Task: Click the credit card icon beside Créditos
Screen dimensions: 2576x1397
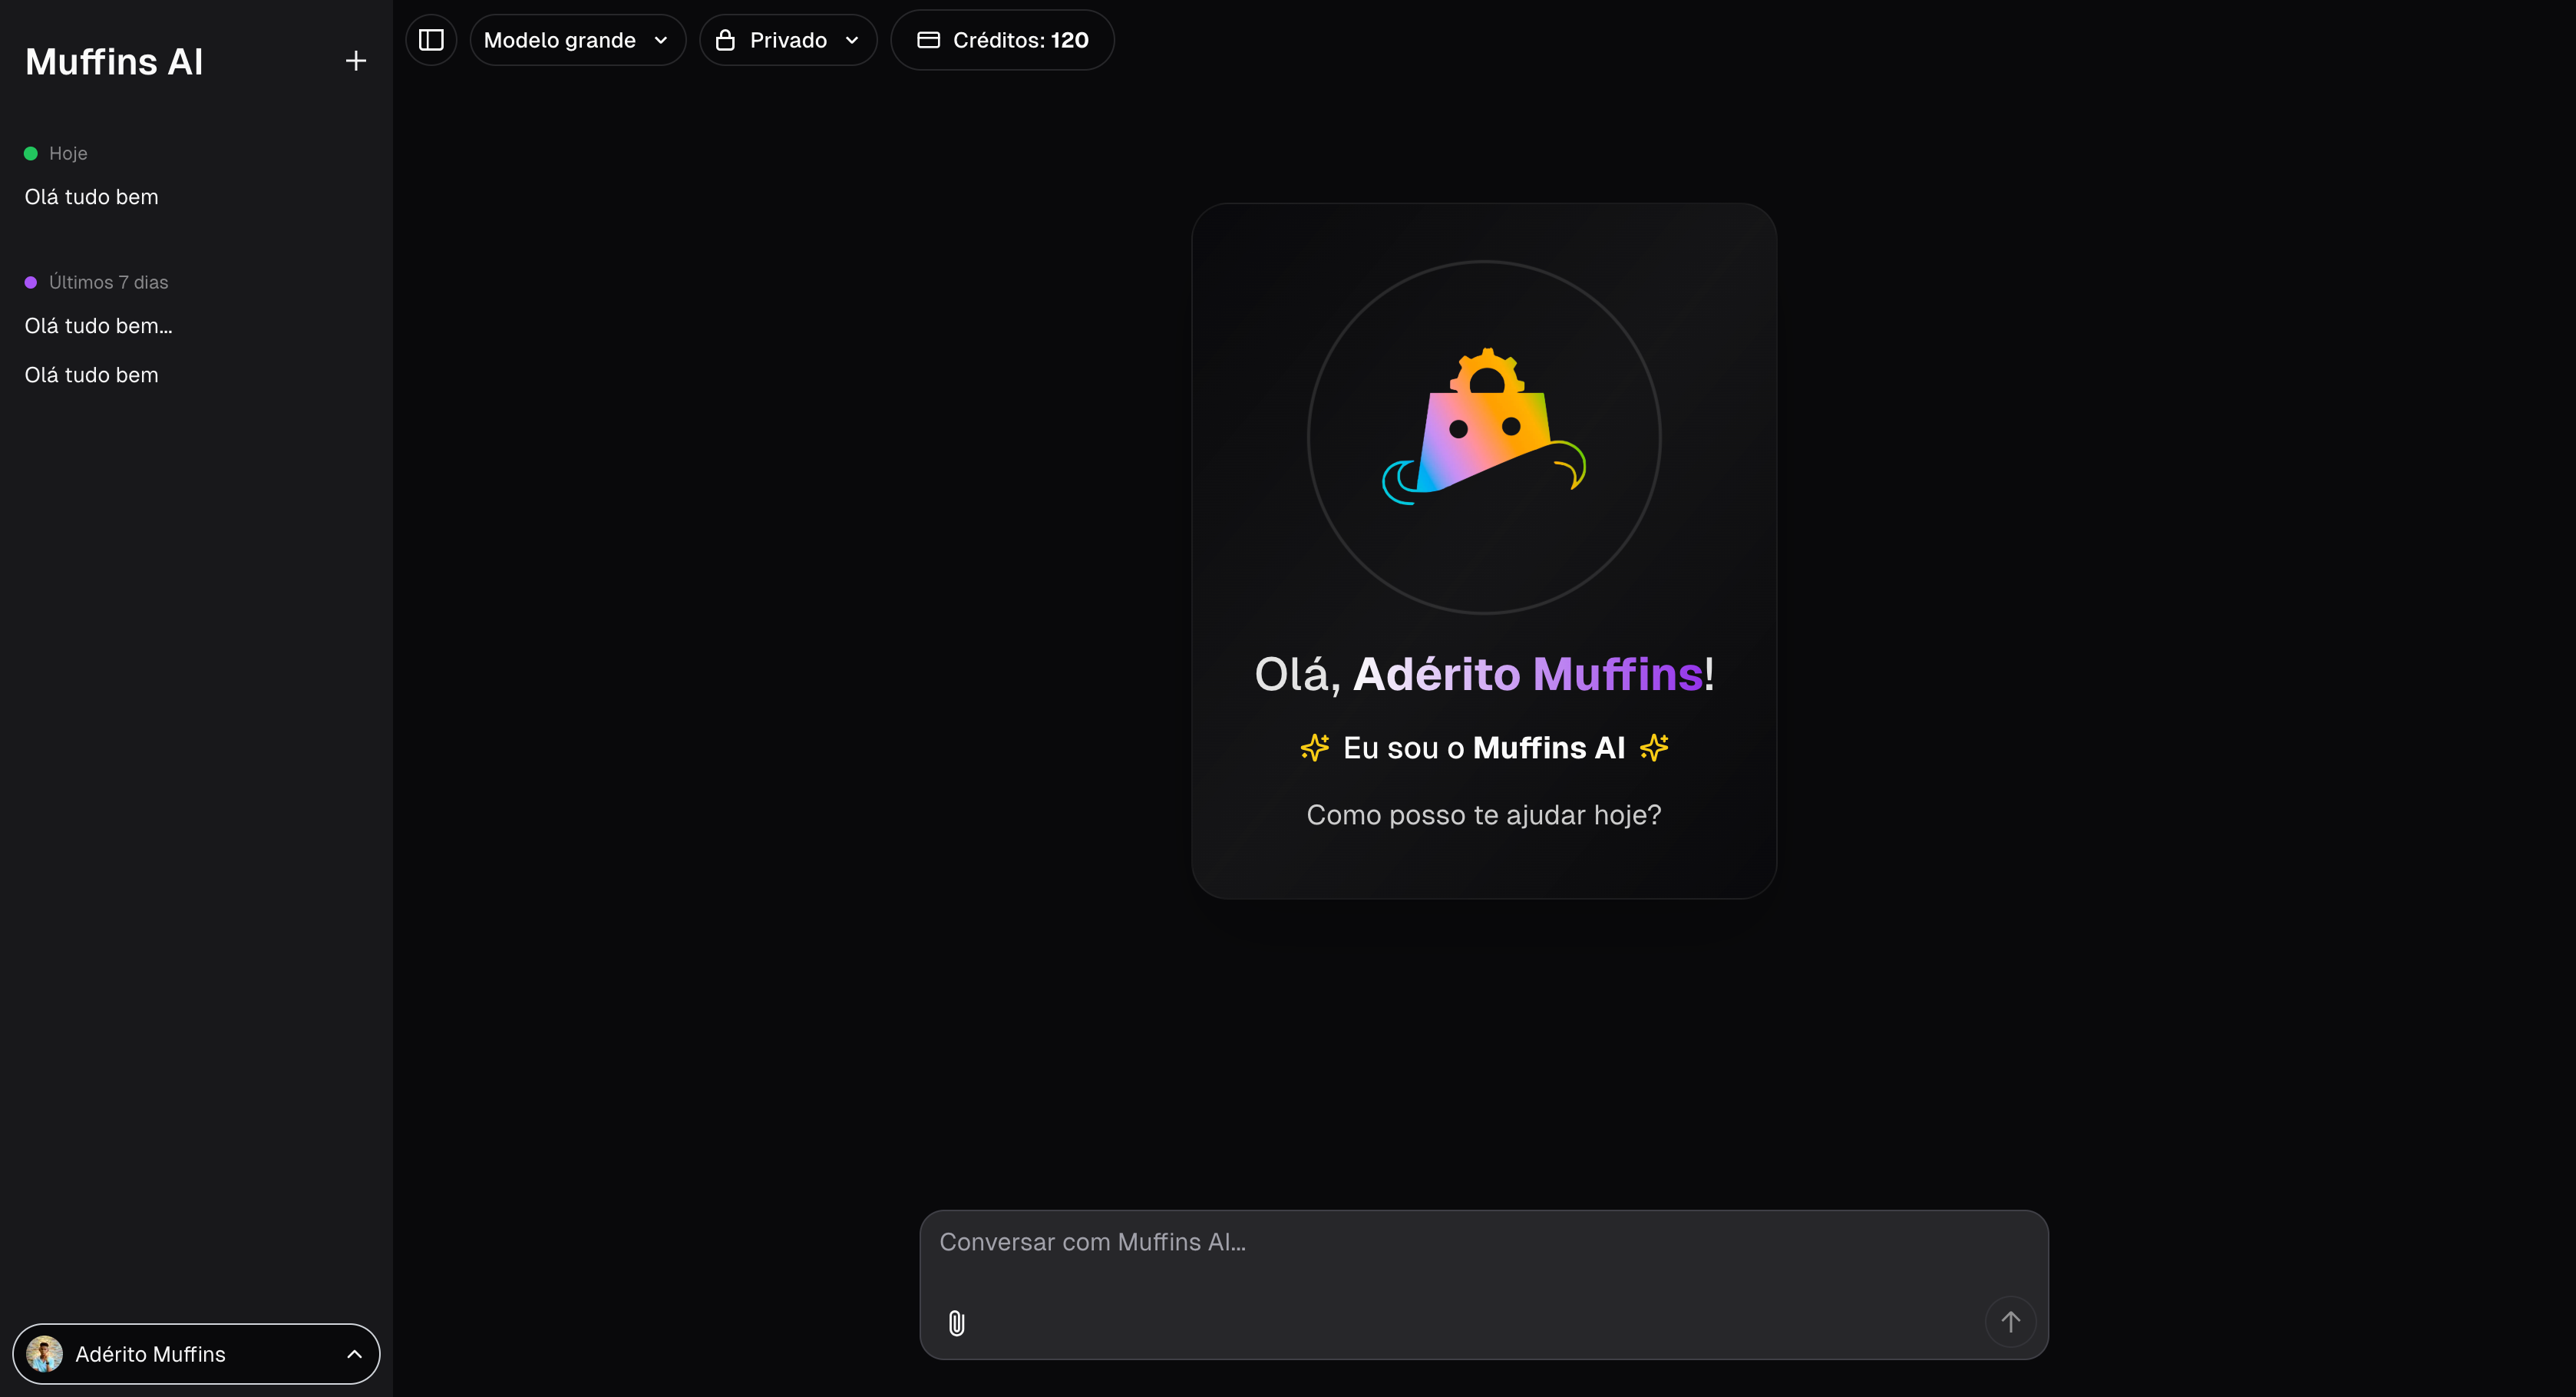Action: click(x=927, y=40)
